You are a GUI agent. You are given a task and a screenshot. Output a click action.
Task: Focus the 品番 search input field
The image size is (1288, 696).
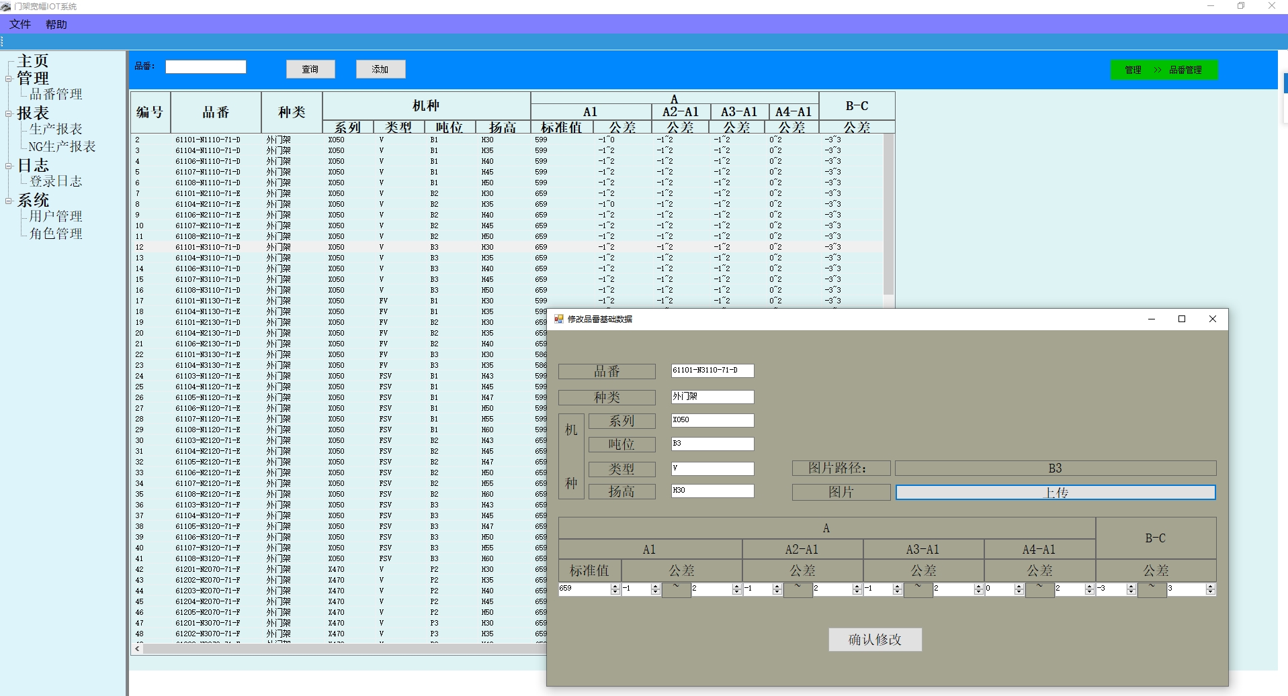[206, 66]
